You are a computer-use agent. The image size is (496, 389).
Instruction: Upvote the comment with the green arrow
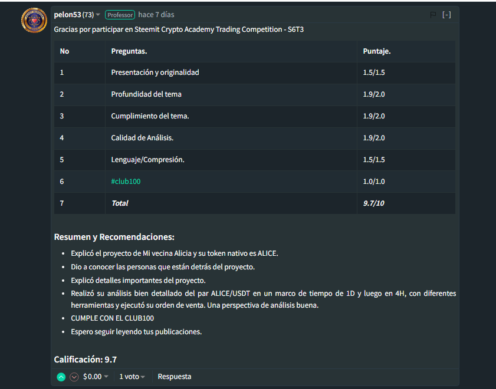[61, 377]
